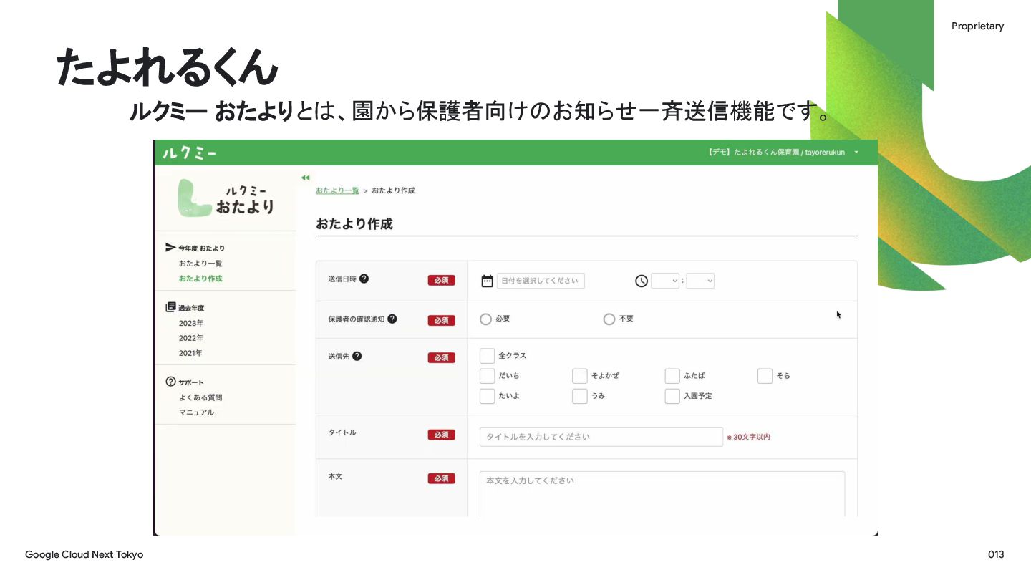Click おたより一覧 breadcrumb link
Image resolution: width=1031 pixels, height=580 pixels.
(337, 190)
